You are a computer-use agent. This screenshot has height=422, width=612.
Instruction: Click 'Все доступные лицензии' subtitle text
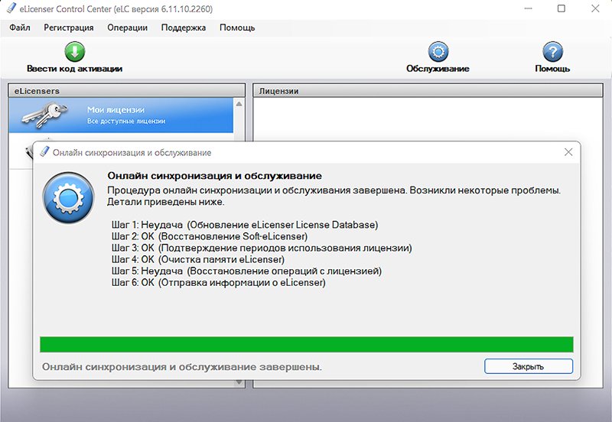tap(126, 122)
